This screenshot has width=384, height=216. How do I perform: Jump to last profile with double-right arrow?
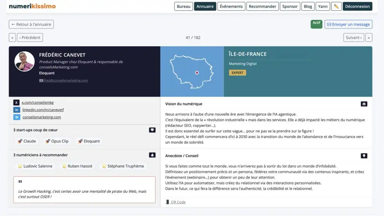point(369,37)
